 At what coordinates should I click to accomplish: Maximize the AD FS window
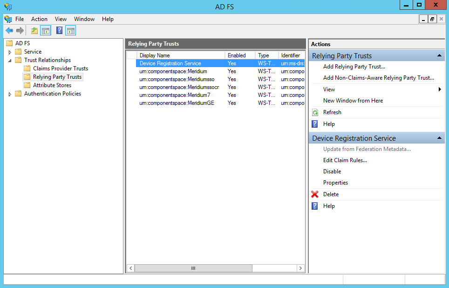point(419,5)
